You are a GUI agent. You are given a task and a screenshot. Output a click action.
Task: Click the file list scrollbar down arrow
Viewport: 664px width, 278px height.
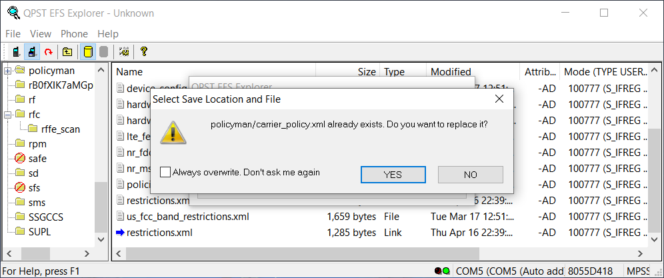654,240
